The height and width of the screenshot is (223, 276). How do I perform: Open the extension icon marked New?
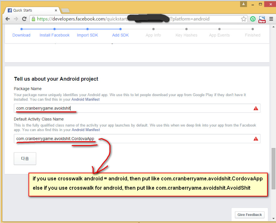pyautogui.click(x=262, y=19)
